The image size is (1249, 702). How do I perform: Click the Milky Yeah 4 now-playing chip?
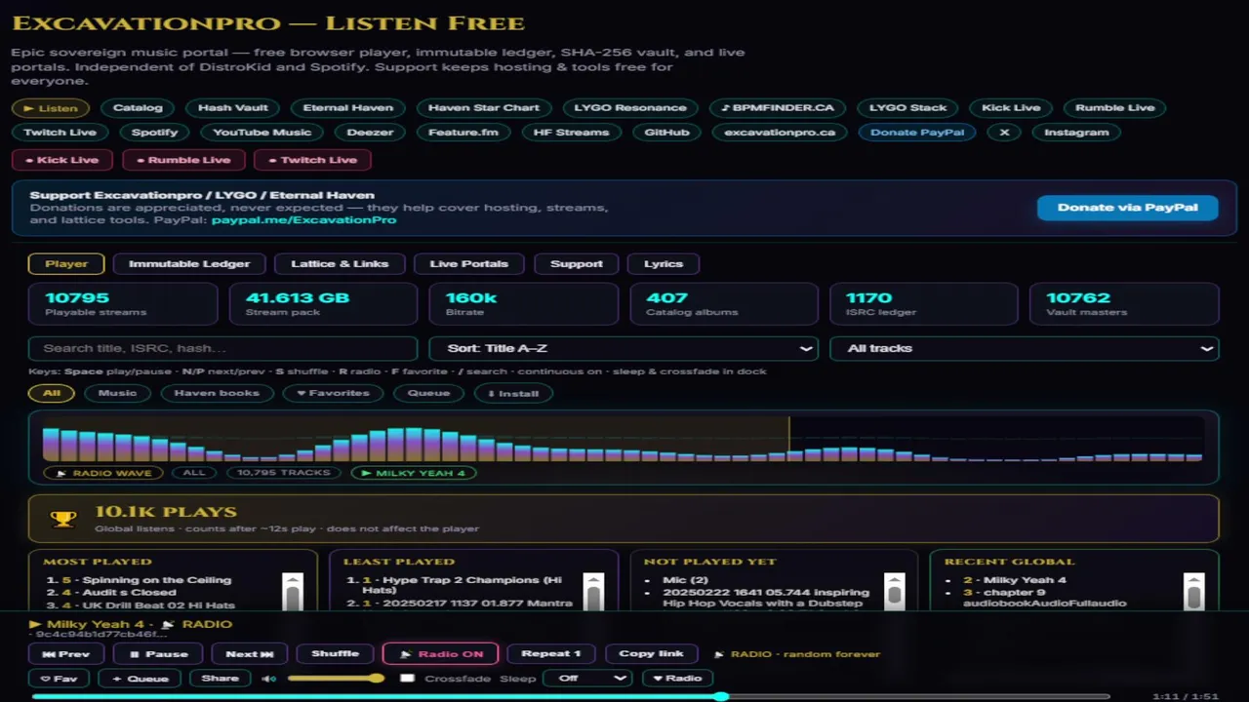414,473
